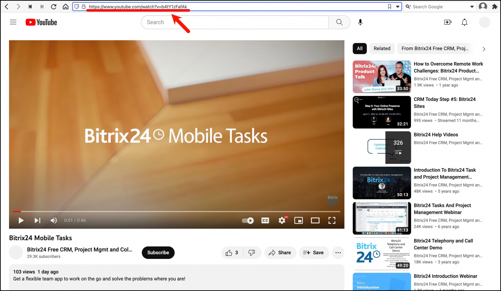501x291 pixels.
Task: Like the video with thumbs up
Action: pyautogui.click(x=232, y=253)
